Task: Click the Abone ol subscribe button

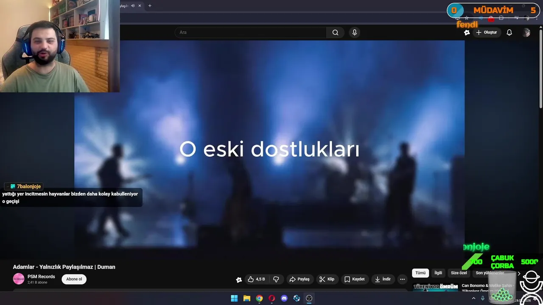Action: 74,279
